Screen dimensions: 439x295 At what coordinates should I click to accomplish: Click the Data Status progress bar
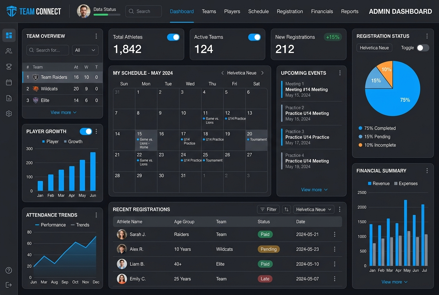click(x=107, y=15)
